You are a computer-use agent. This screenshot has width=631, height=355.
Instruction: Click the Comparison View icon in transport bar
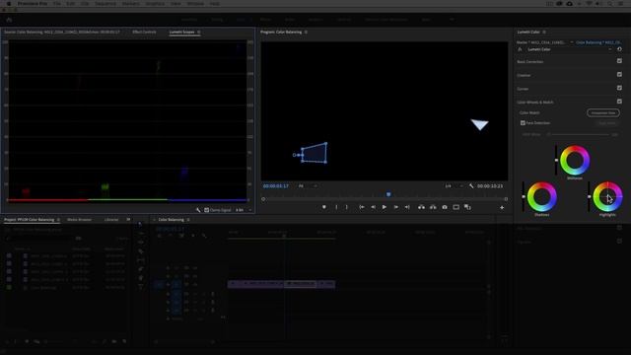(x=456, y=207)
